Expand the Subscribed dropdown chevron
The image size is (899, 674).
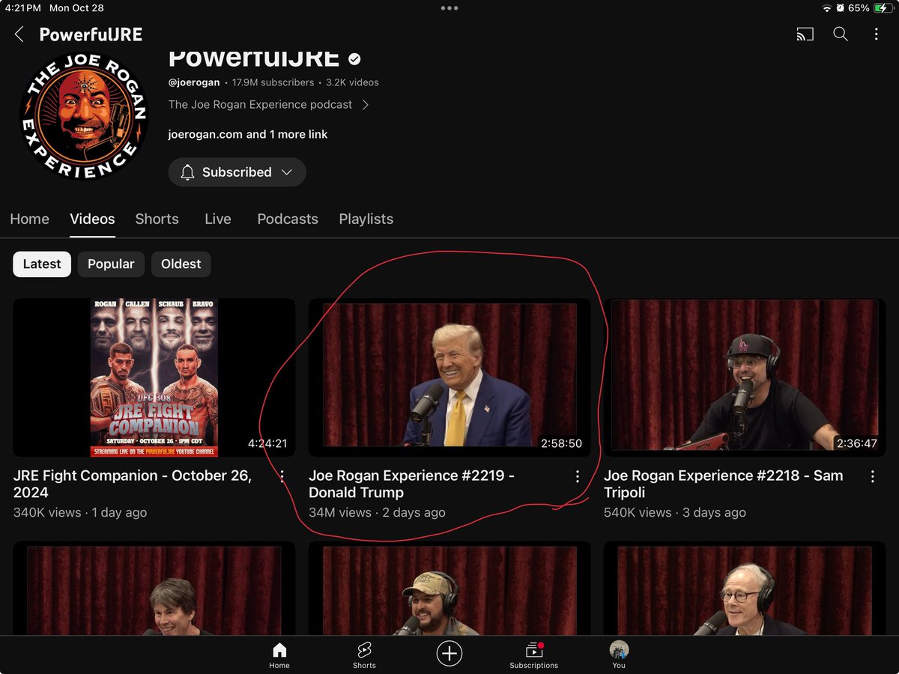point(286,172)
